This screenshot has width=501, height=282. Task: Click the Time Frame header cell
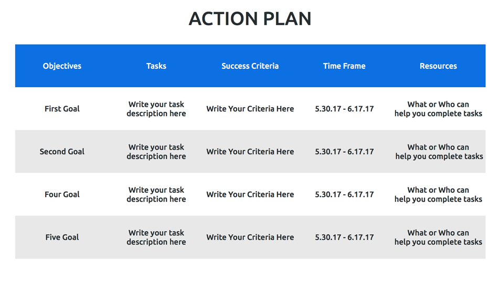pos(344,66)
